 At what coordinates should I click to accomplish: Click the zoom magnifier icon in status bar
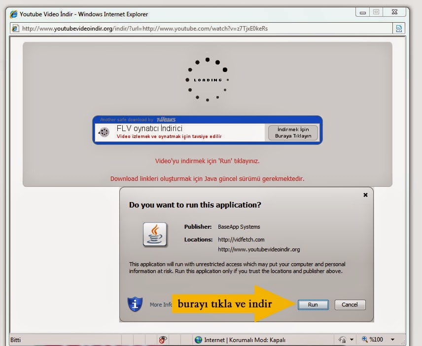click(365, 339)
